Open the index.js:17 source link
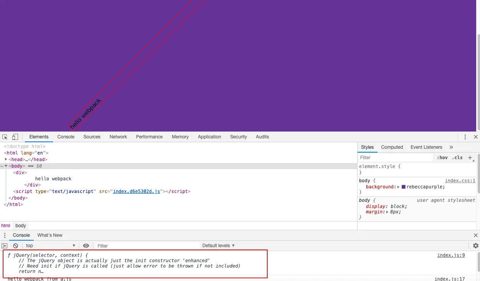The width and height of the screenshot is (480, 281). 450,279
